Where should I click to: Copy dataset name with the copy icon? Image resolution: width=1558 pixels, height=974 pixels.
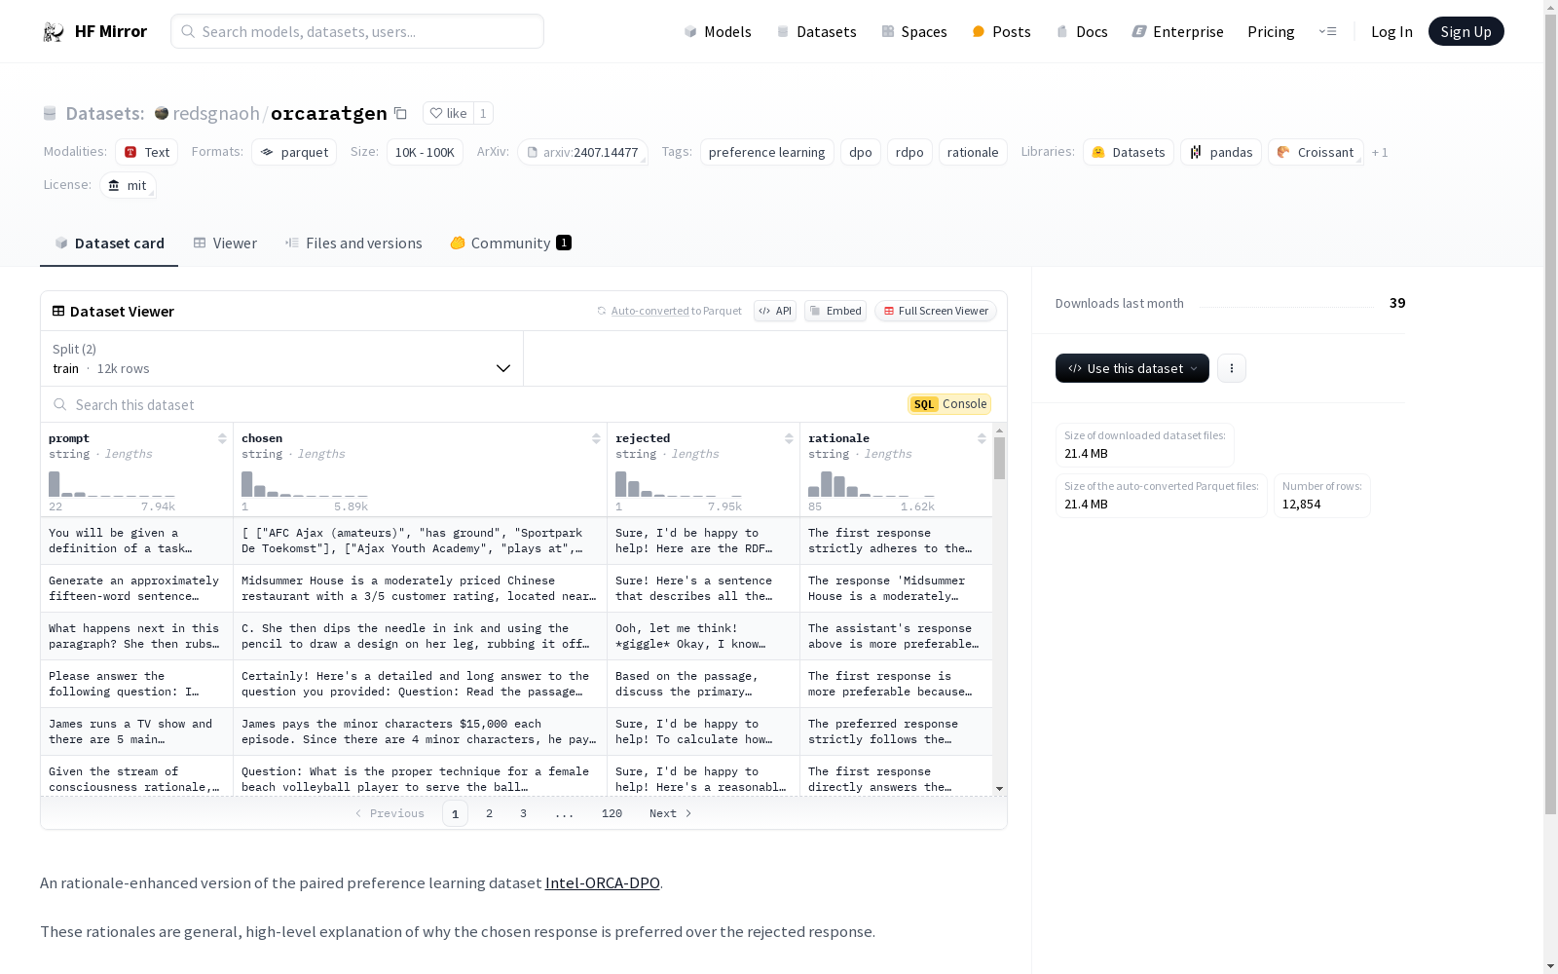coord(400,114)
